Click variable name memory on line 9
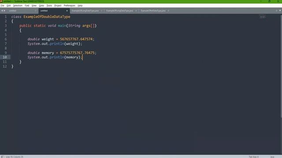This screenshot has height=158, width=282. click(48, 53)
